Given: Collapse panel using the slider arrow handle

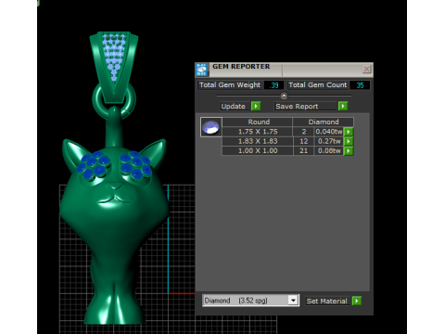Looking at the screenshot, I should tap(284, 96).
